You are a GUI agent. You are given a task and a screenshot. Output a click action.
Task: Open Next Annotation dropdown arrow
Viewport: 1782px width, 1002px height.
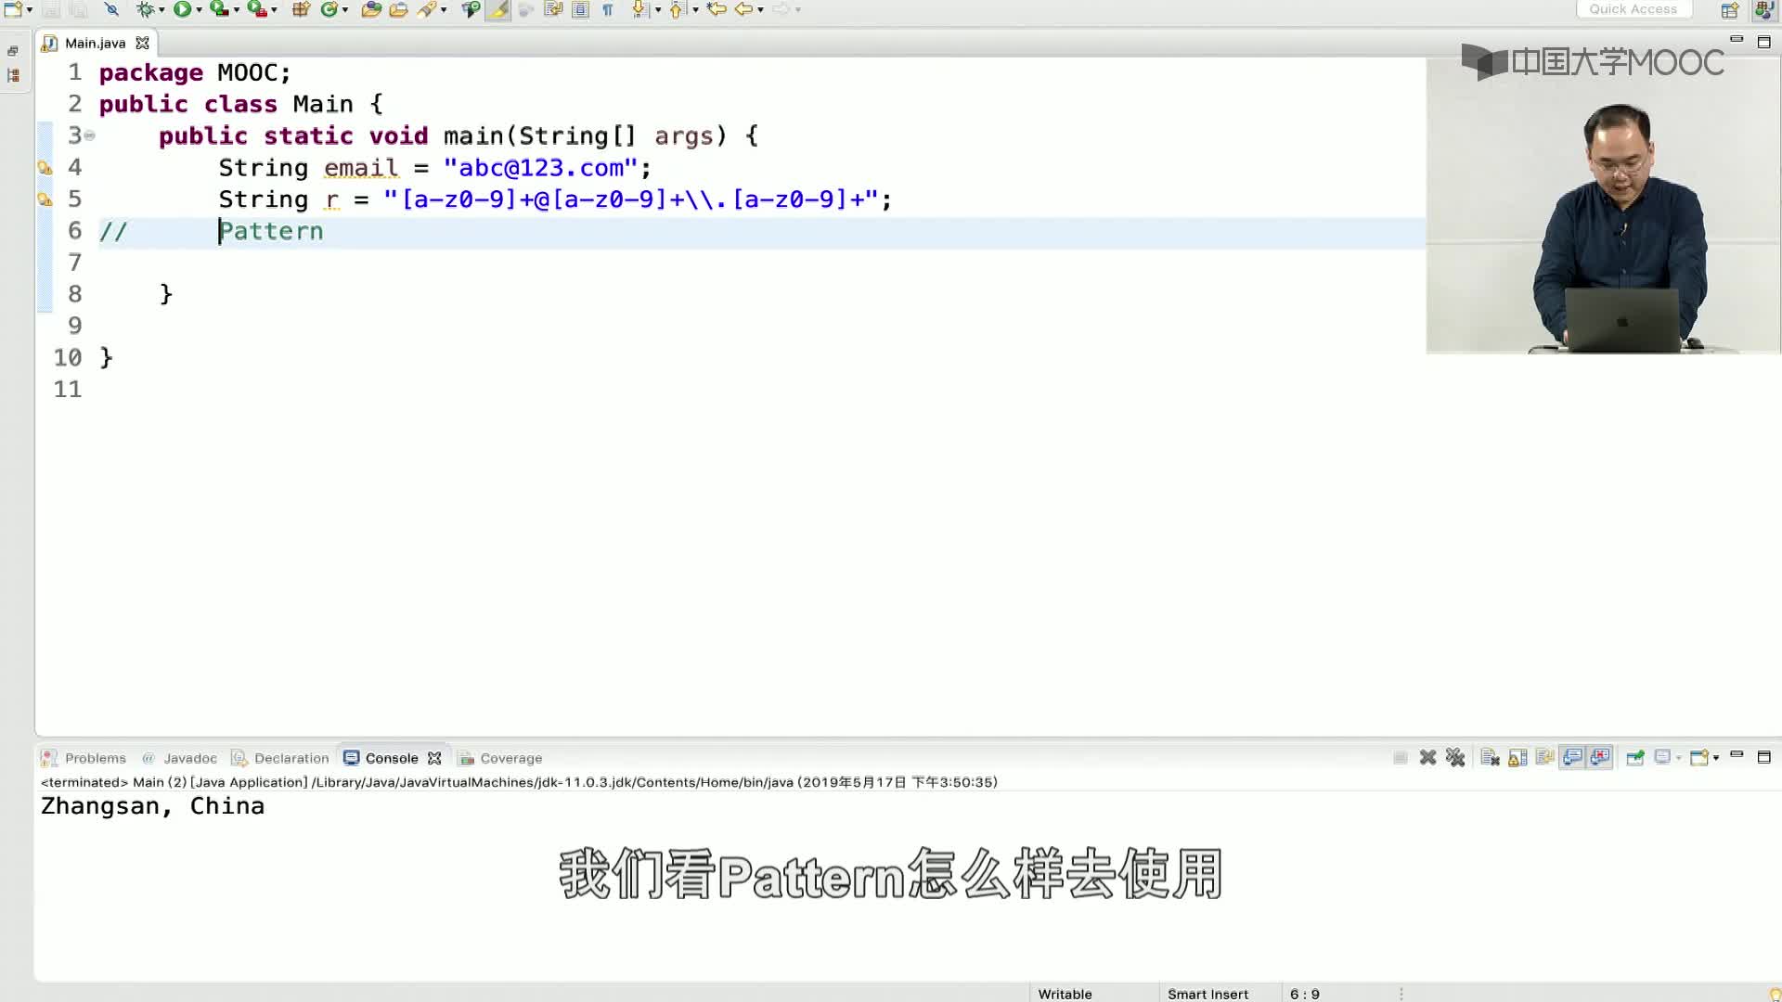(x=658, y=10)
